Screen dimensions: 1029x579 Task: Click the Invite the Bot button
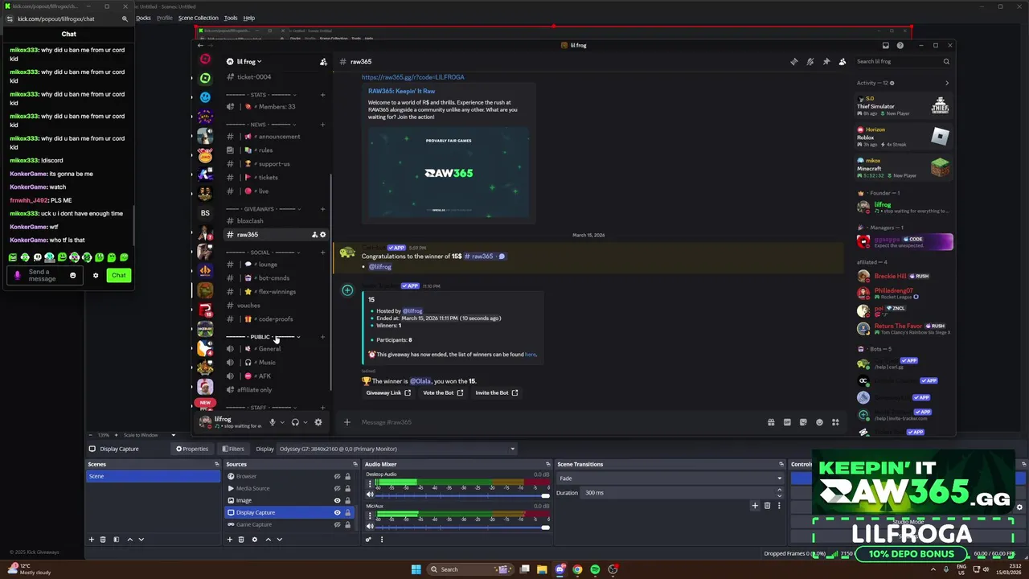[497, 393]
